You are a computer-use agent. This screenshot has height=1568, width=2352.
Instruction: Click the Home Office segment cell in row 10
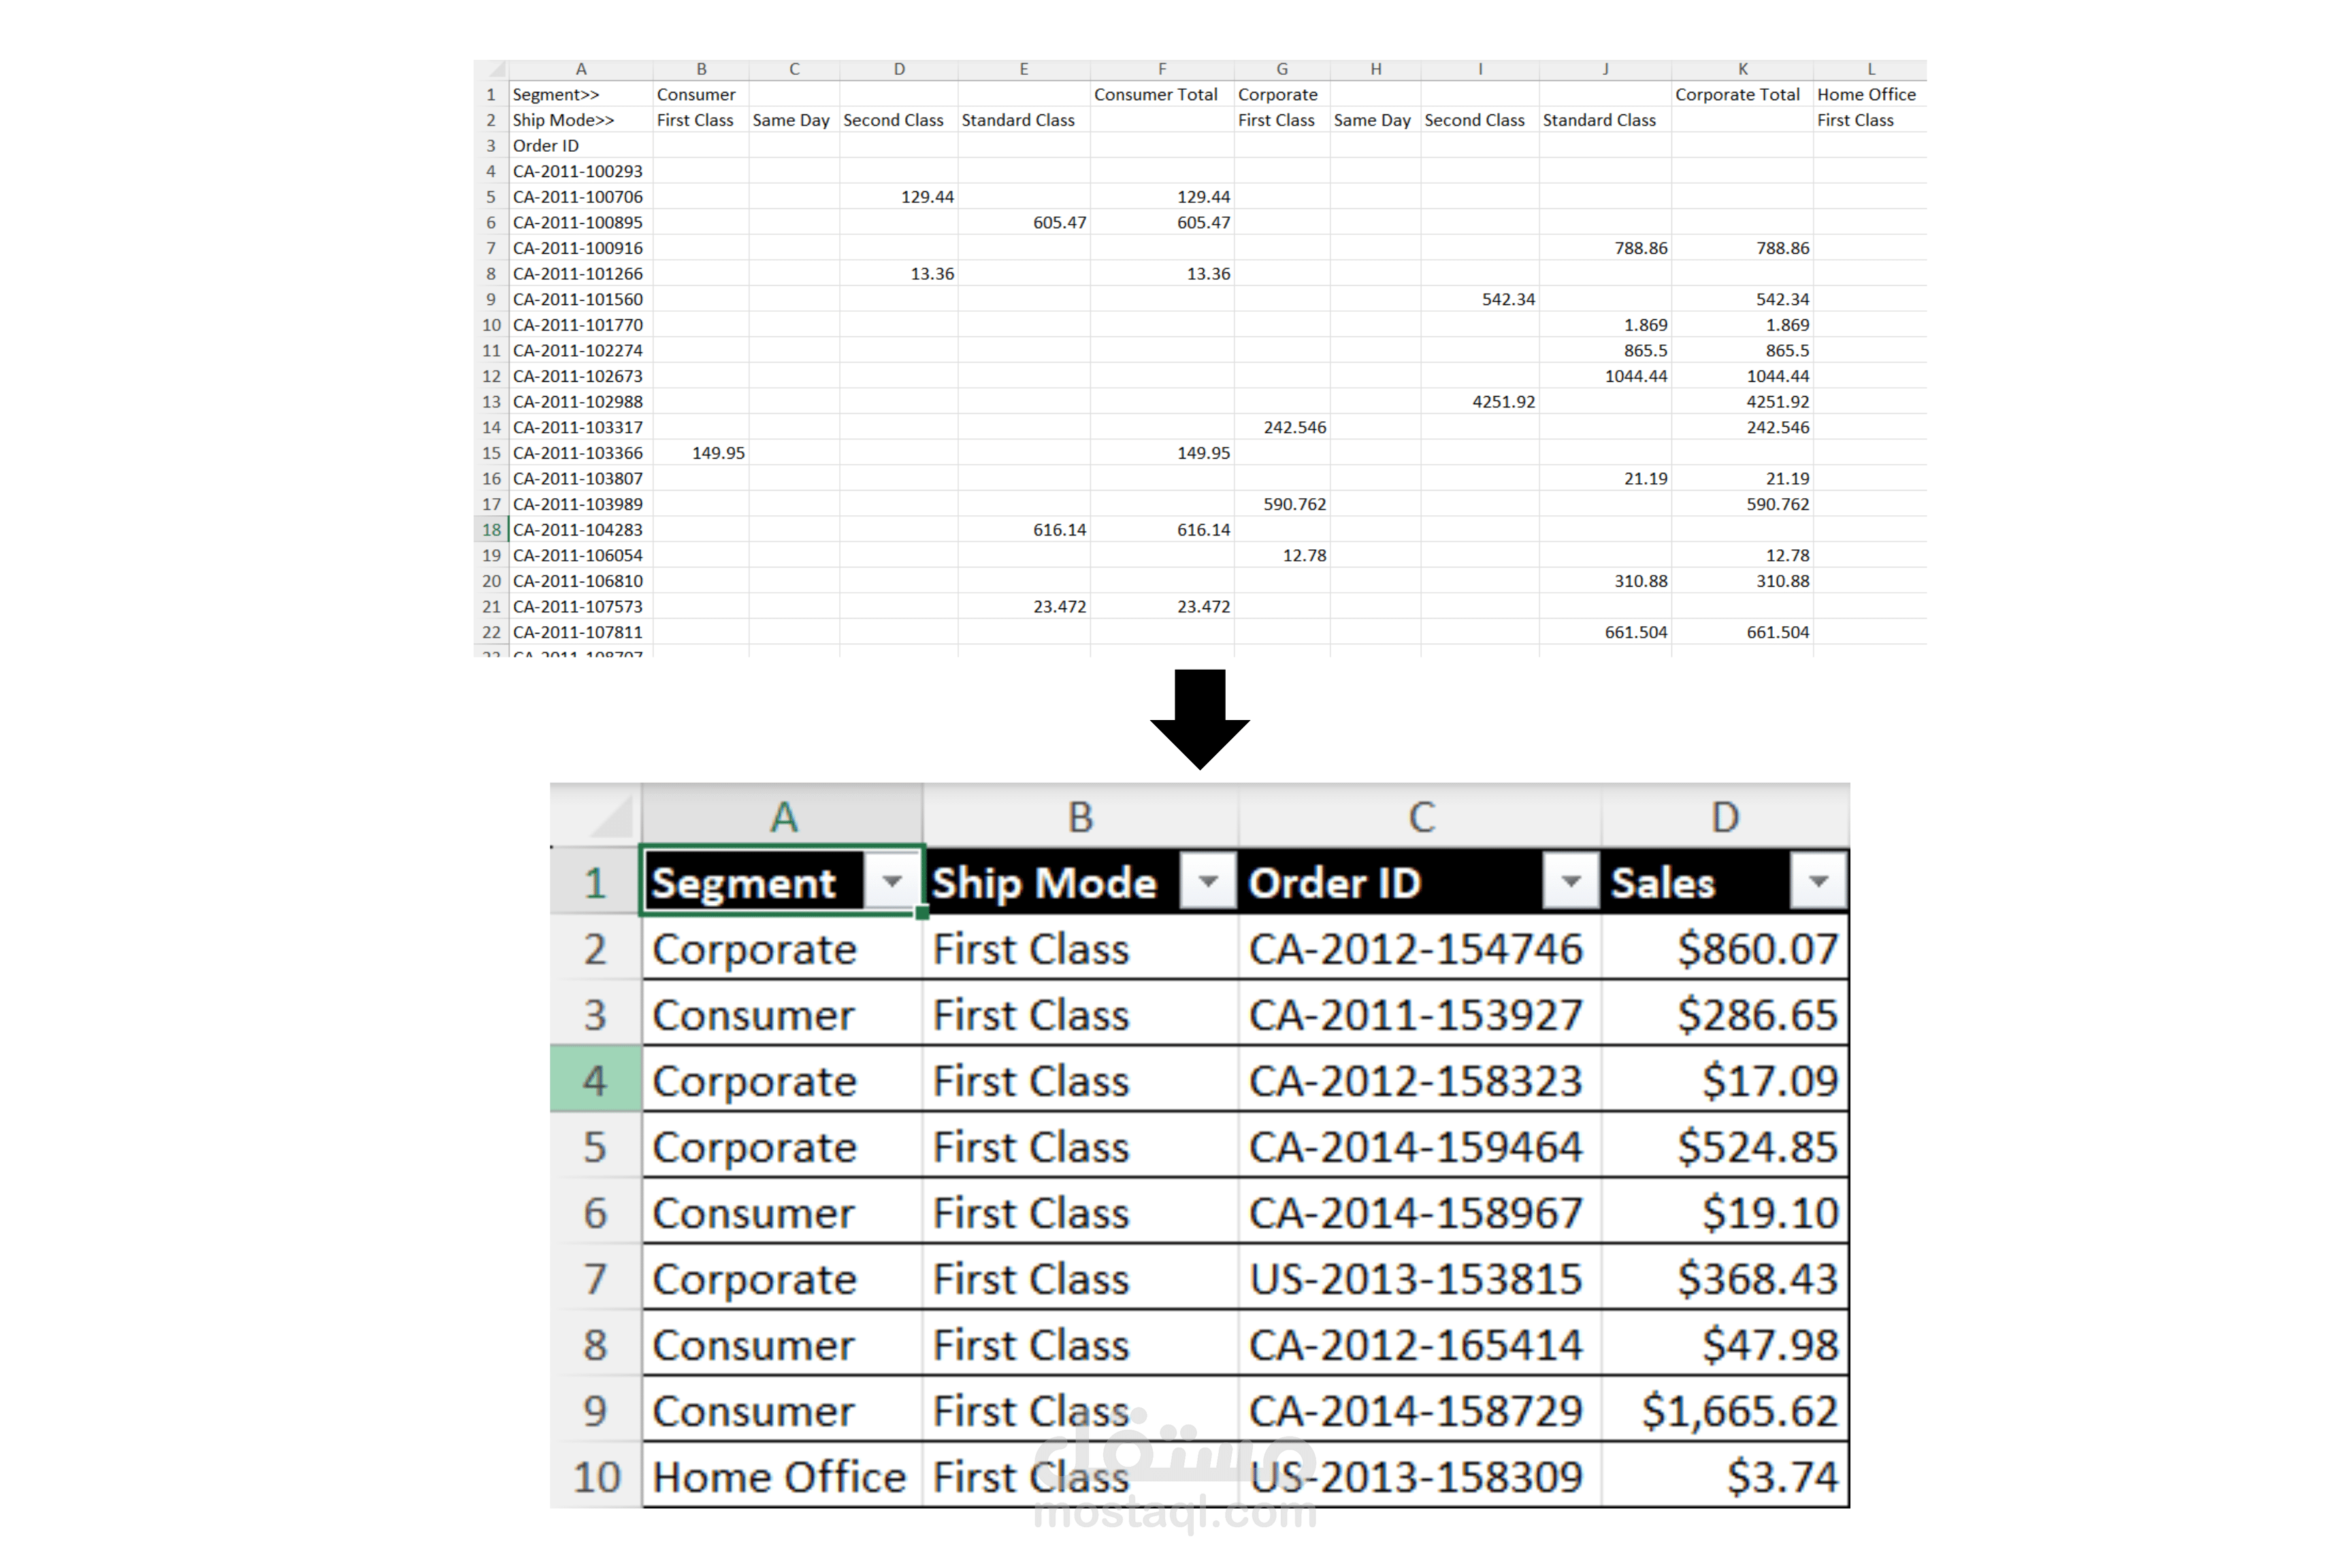click(x=782, y=1476)
